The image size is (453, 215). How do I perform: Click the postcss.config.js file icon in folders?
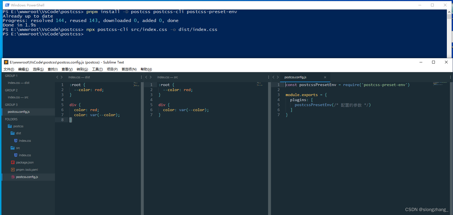[x=13, y=177]
